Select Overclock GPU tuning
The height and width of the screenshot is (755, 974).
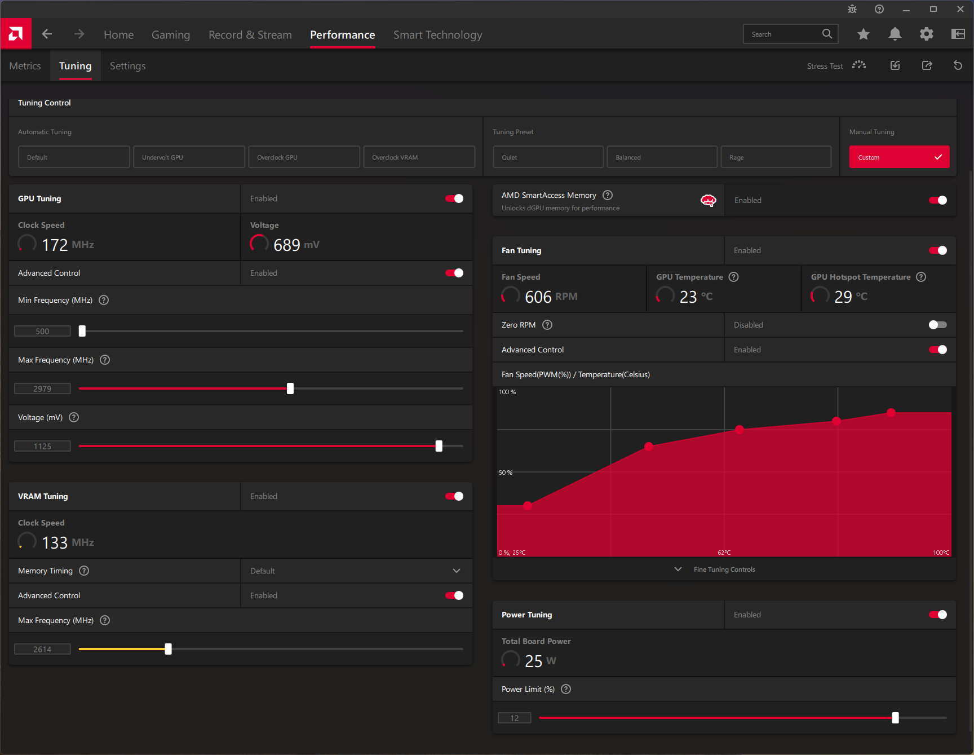[x=304, y=157]
